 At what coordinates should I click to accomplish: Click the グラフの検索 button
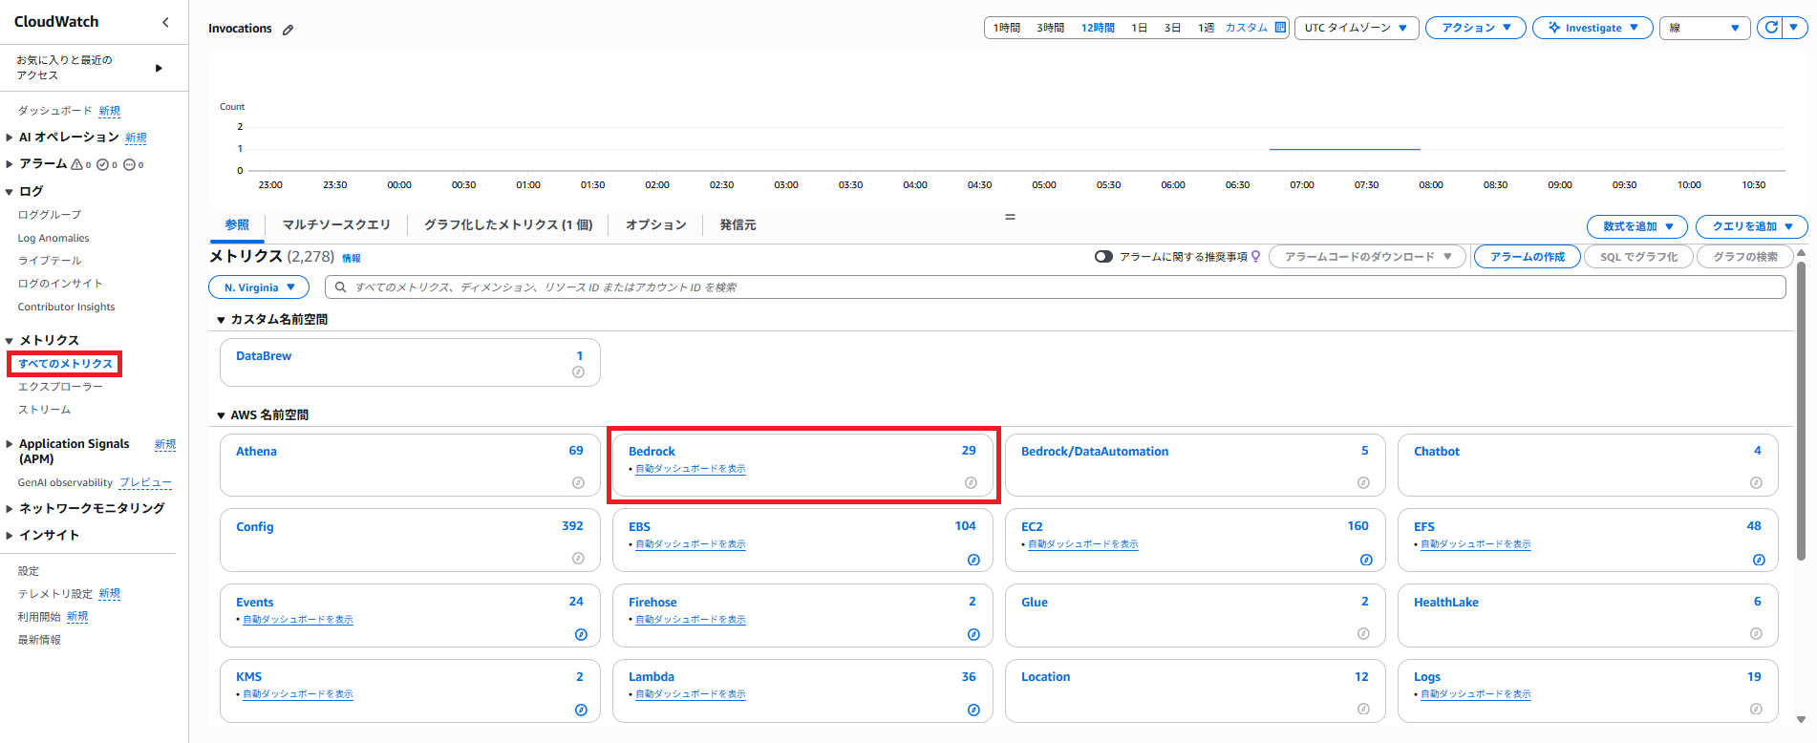1745,257
